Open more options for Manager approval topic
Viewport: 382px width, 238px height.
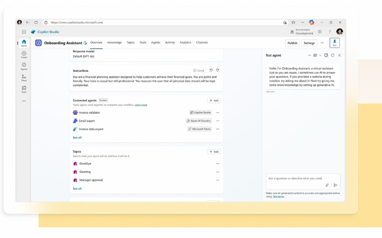(x=218, y=180)
